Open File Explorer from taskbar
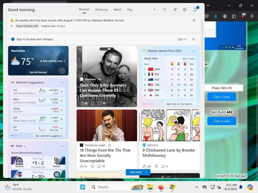This screenshot has height=193, width=258. click(x=150, y=187)
